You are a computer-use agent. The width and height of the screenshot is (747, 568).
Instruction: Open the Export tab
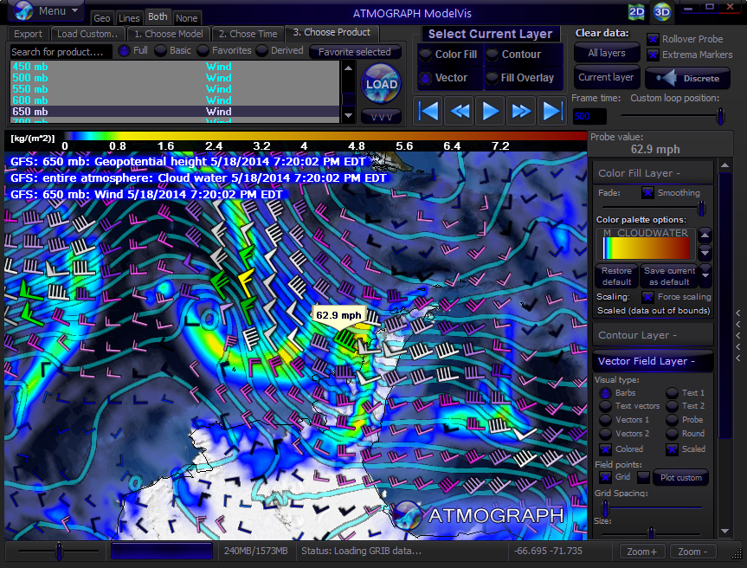28,34
